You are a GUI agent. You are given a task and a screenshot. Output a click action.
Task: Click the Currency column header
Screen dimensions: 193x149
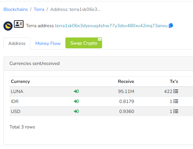20,82
